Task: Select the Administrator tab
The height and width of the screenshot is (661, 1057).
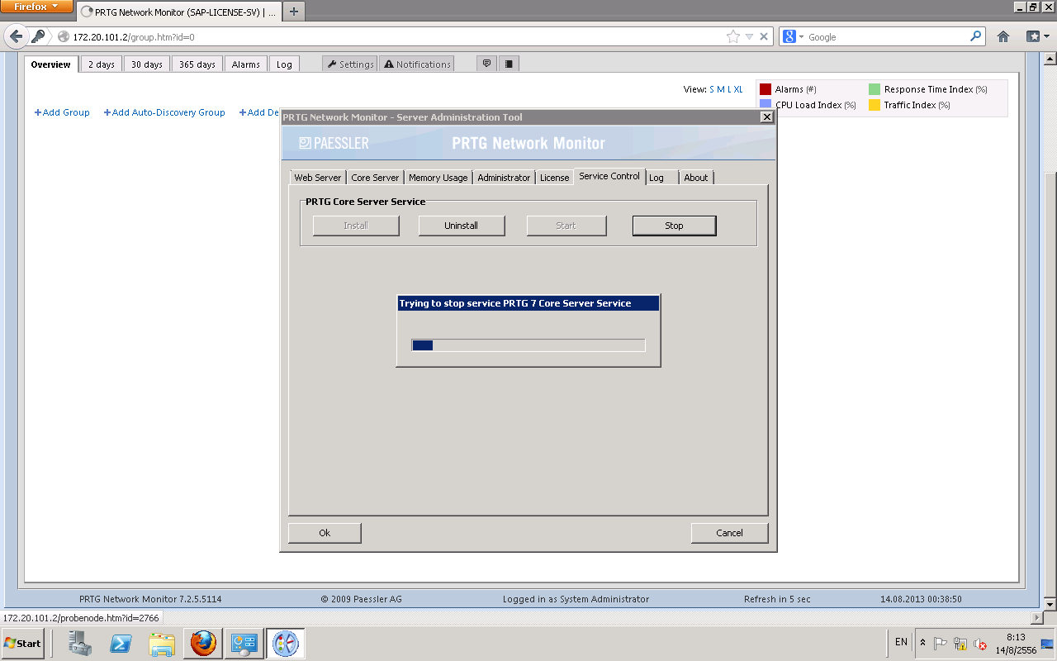Action: [x=504, y=178]
